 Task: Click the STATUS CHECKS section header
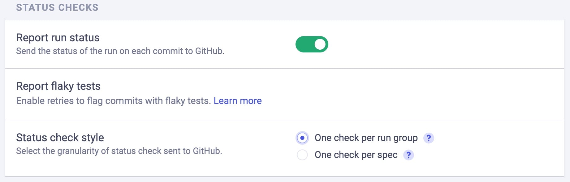click(57, 7)
